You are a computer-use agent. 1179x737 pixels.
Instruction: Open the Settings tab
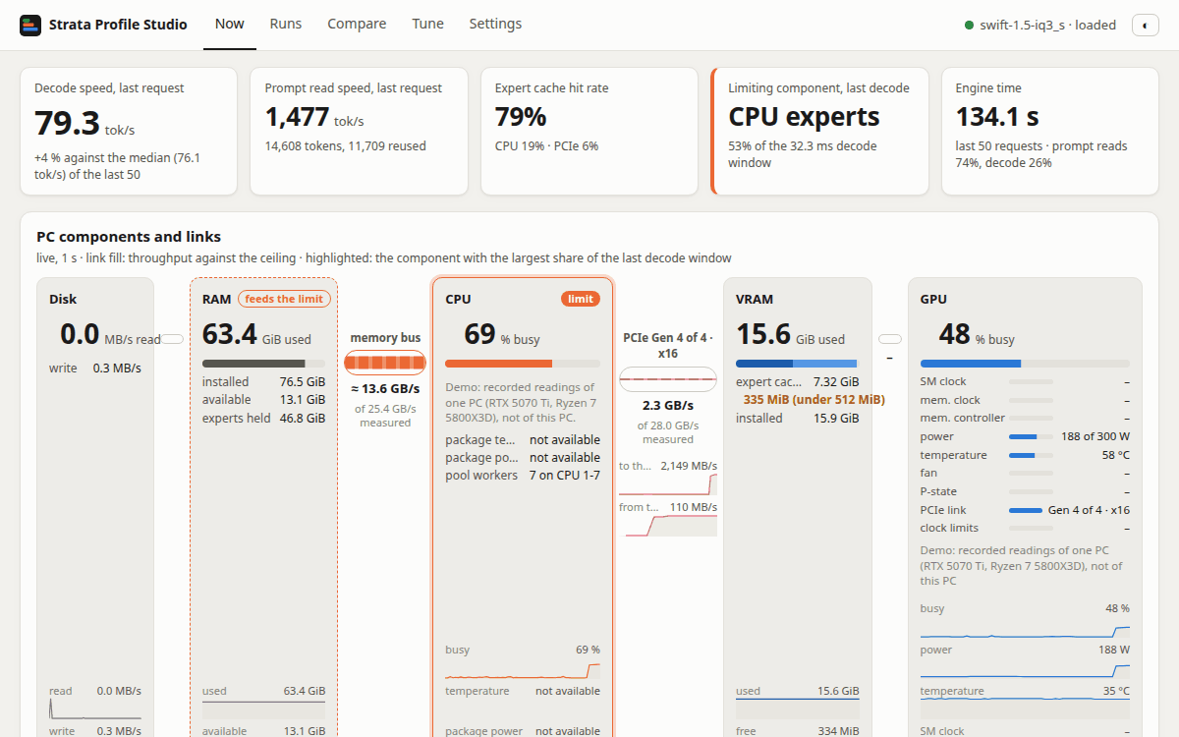point(495,24)
